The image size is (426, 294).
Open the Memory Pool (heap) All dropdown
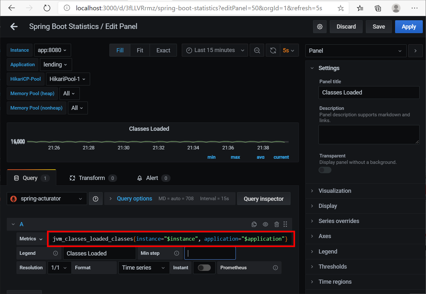click(x=69, y=94)
